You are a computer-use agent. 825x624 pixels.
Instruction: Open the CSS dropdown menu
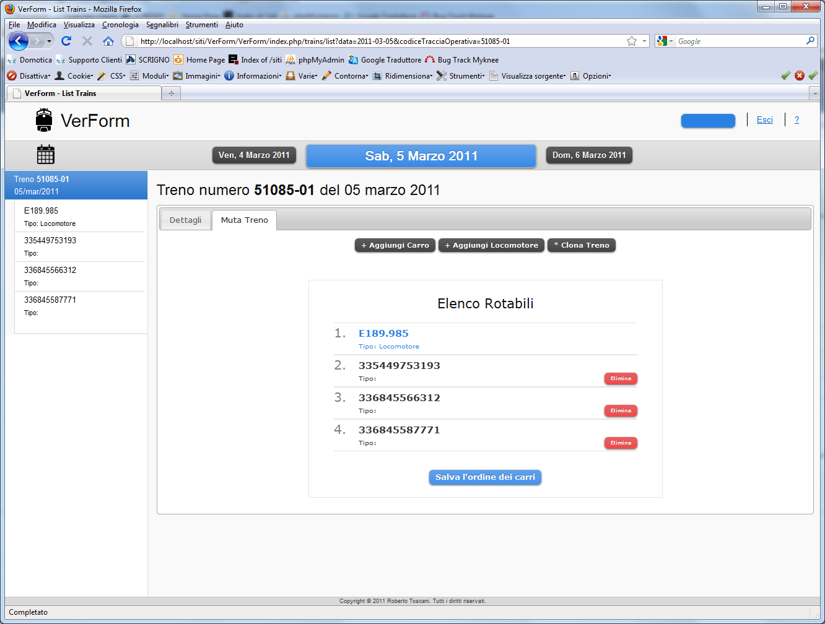pyautogui.click(x=111, y=76)
